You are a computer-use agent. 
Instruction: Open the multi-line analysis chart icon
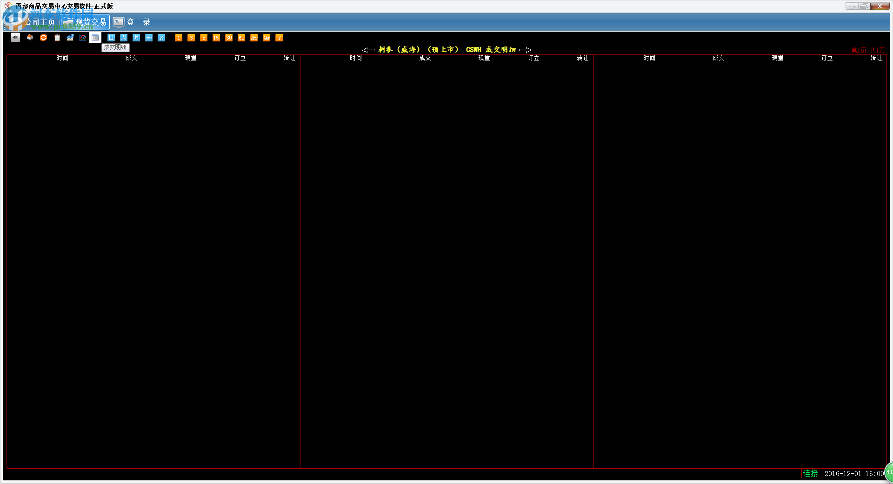pyautogui.click(x=83, y=38)
